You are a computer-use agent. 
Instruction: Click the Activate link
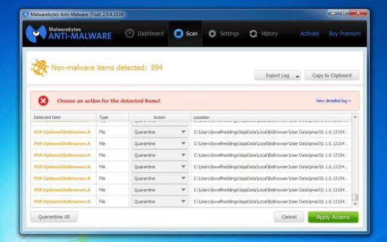tap(309, 33)
